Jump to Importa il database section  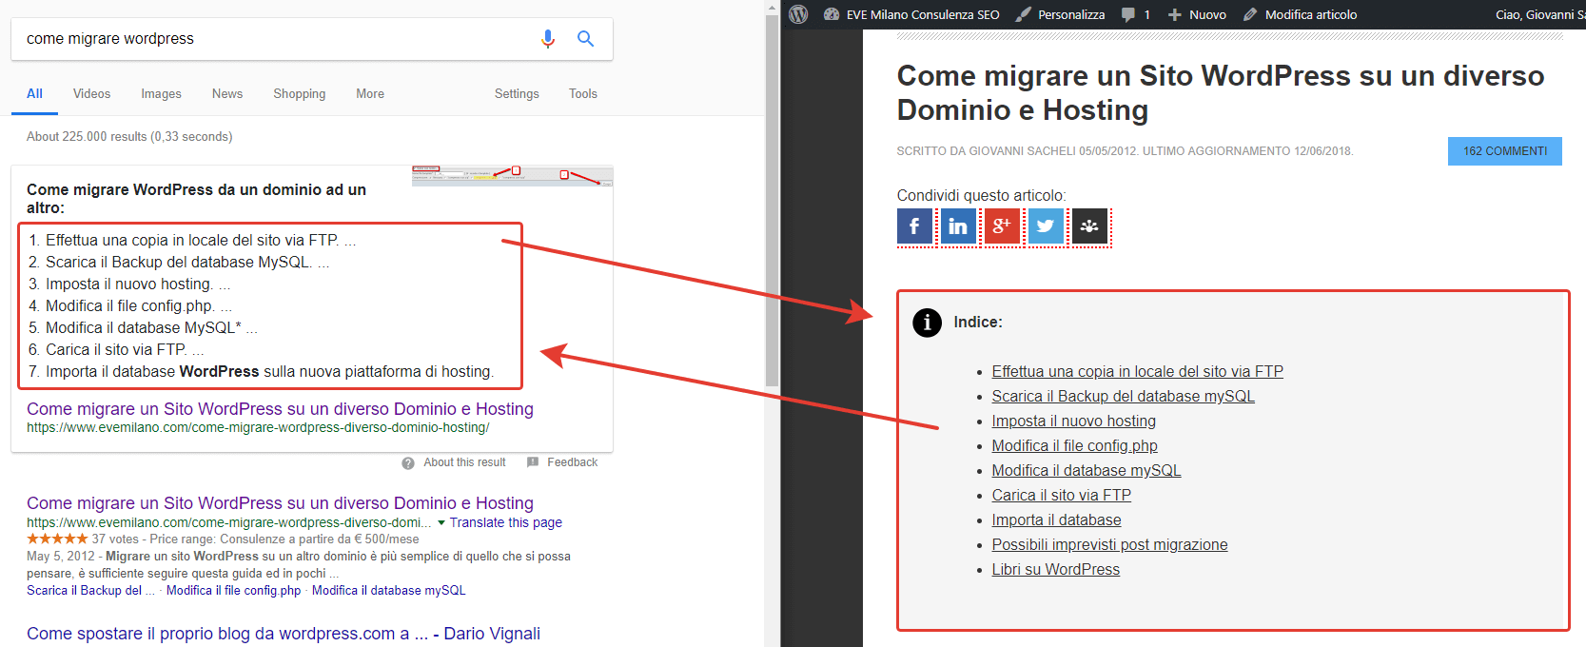[1057, 520]
